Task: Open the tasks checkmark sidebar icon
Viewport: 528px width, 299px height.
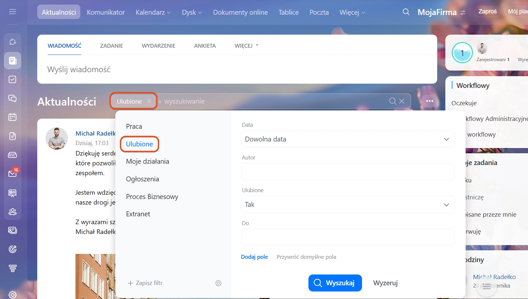Action: point(12,79)
